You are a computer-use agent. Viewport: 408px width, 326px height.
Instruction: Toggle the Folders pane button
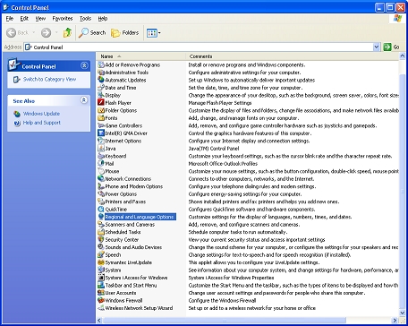125,32
